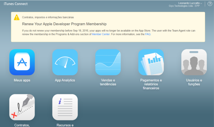Image resolution: width=214 pixels, height=127 pixels.
Task: Open Pagamentos e relatórios financeiros icon
Action: (x=151, y=62)
